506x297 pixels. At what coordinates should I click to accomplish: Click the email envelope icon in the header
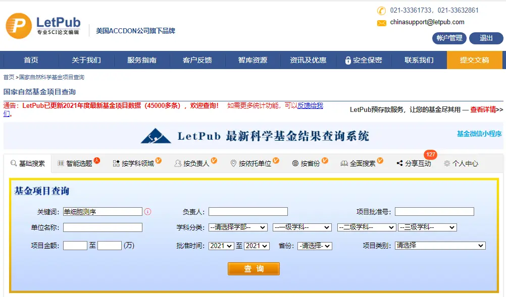point(381,23)
